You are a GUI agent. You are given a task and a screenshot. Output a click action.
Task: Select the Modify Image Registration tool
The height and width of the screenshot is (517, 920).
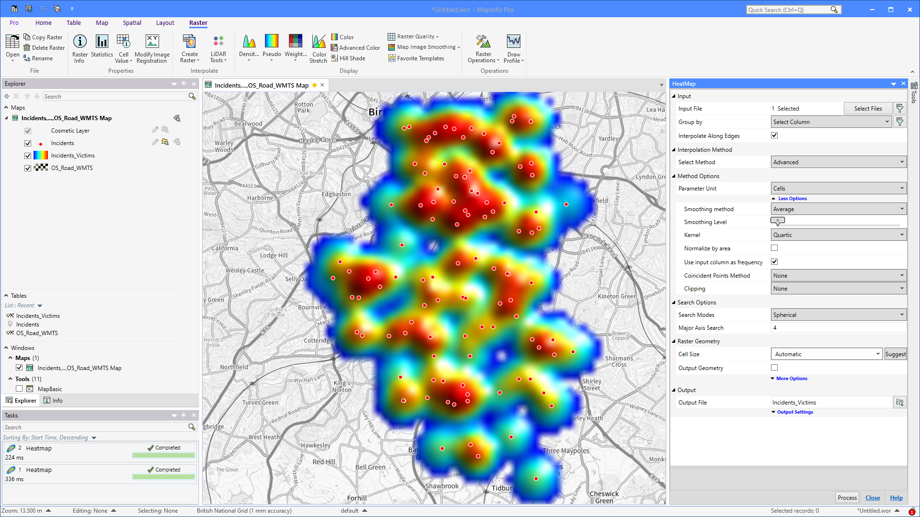[x=152, y=47]
